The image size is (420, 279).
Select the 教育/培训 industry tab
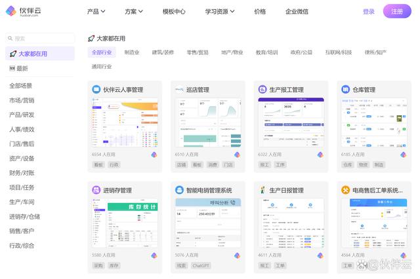[x=266, y=52]
